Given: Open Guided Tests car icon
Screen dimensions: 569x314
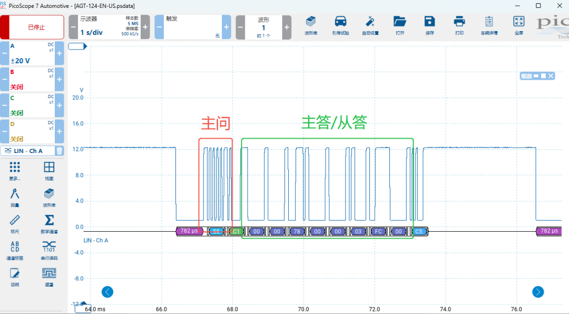Looking at the screenshot, I should (x=340, y=25).
